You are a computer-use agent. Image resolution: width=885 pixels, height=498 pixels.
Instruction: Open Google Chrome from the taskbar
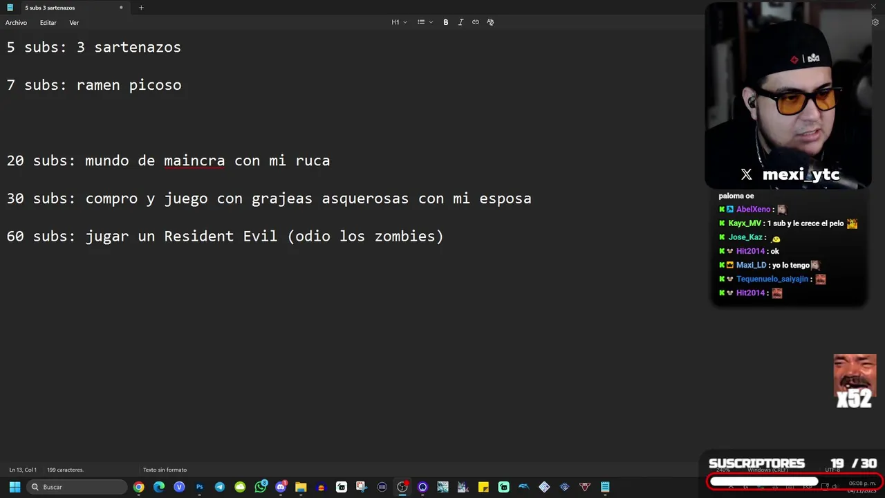tap(139, 487)
